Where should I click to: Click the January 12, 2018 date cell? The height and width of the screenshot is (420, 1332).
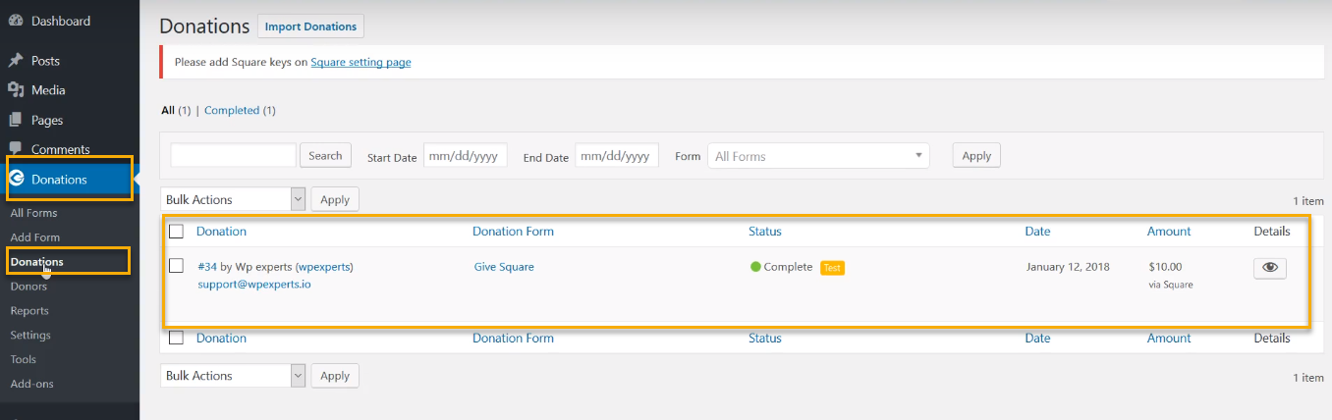click(x=1068, y=267)
